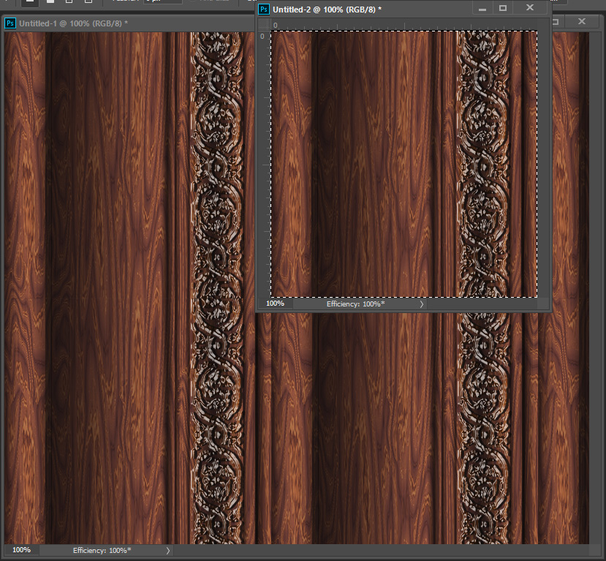Screen dimensions: 606x561
Task: Click the Untitled-2 title bar text
Action: tap(326, 9)
